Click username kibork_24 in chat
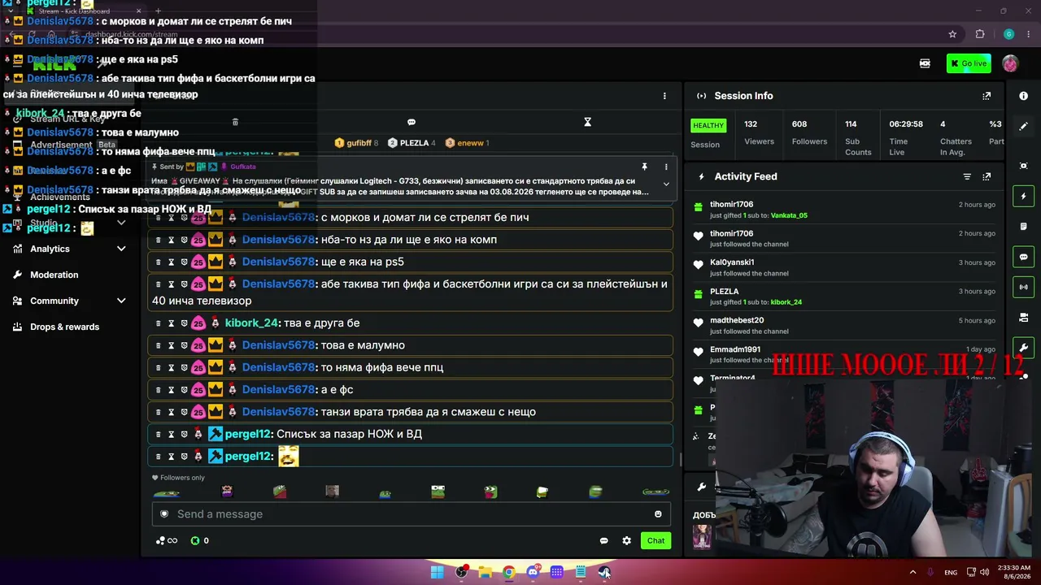Viewport: 1041px width, 585px height. tap(251, 323)
